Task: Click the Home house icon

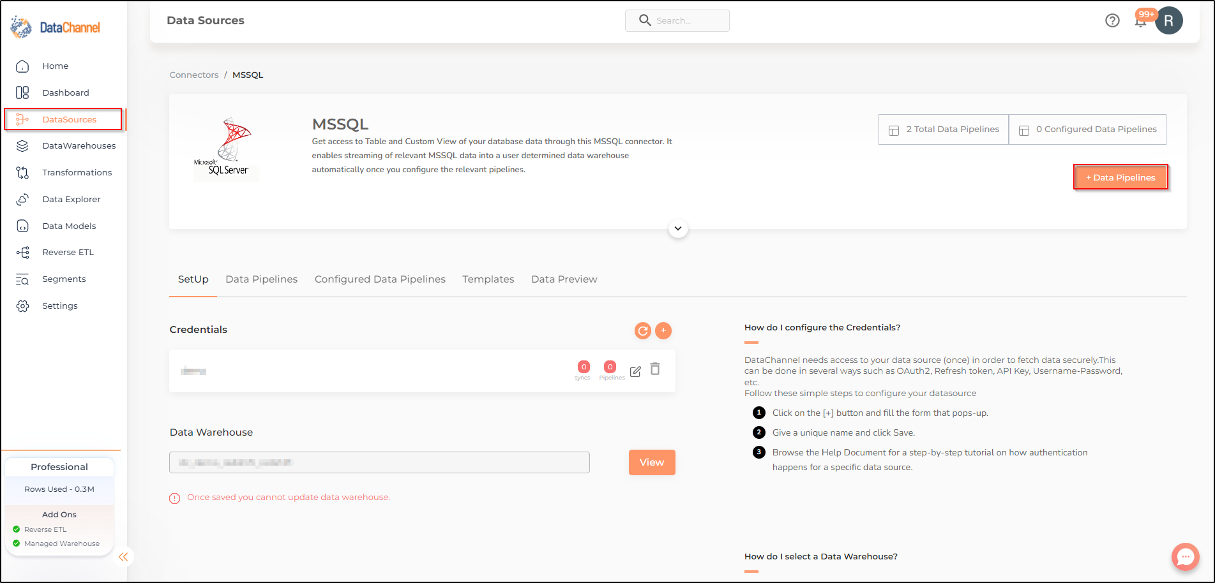Action: [x=22, y=66]
